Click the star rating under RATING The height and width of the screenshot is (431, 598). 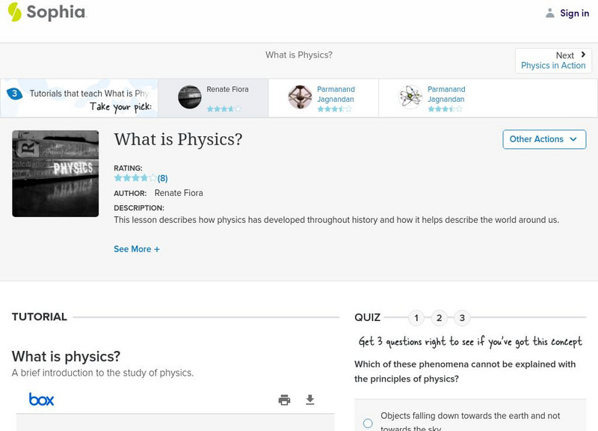[x=135, y=179]
